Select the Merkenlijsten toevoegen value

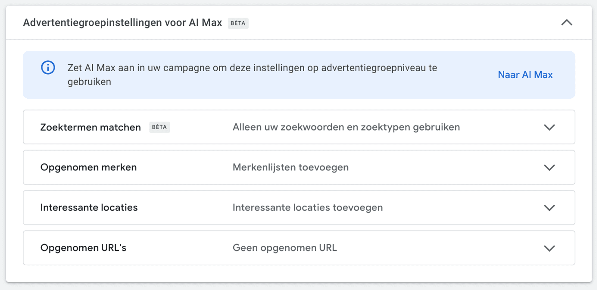290,167
